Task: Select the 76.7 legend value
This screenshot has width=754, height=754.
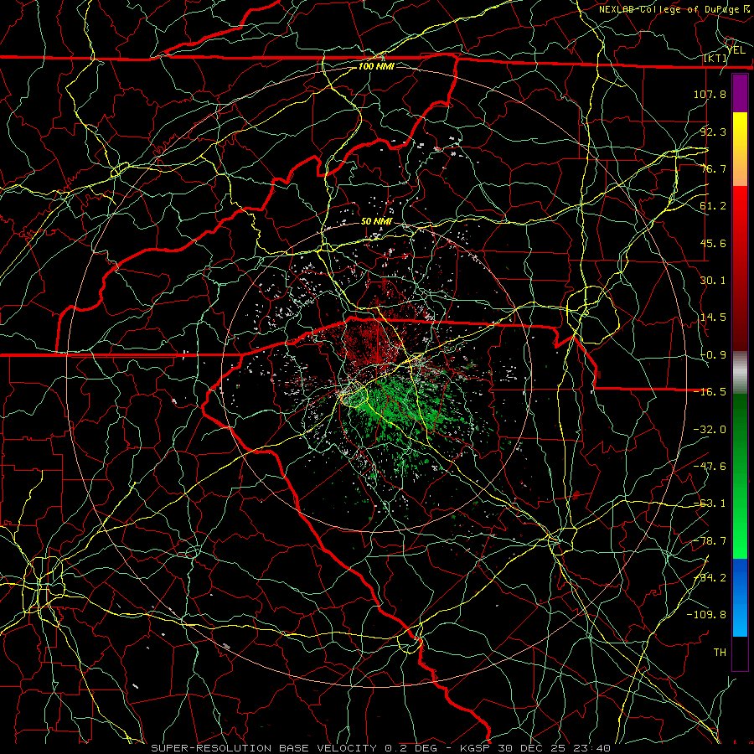Action: (x=713, y=168)
